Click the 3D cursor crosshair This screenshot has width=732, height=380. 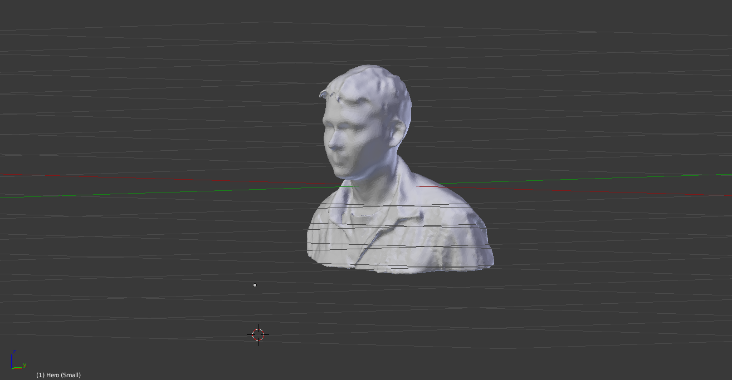point(258,334)
